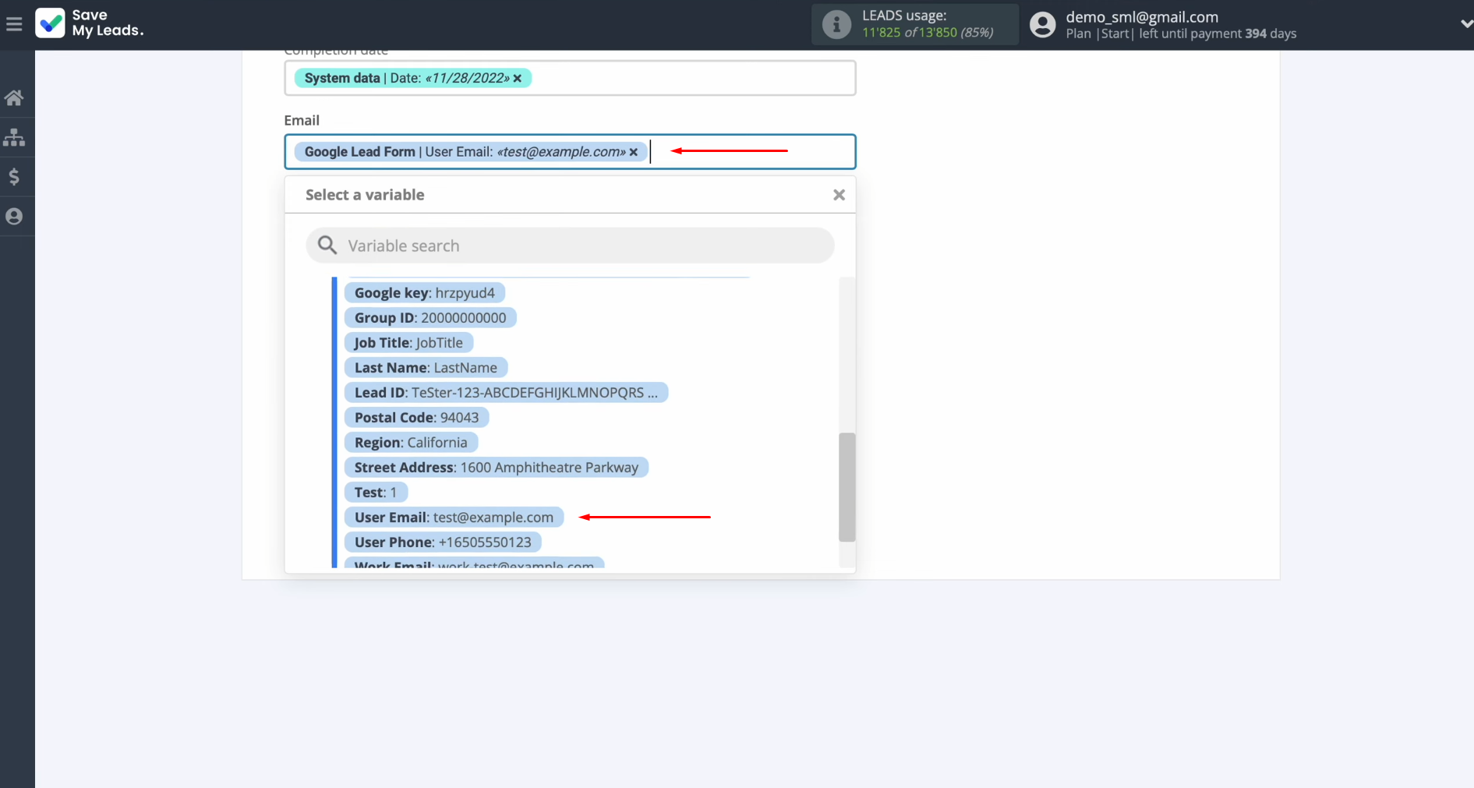The image size is (1474, 788).
Task: Select the Job Title variable
Action: [408, 343]
